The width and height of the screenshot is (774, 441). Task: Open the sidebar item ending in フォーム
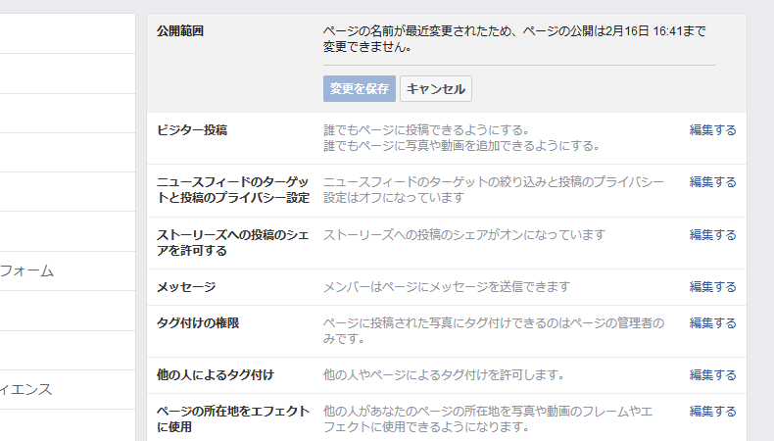(27, 270)
